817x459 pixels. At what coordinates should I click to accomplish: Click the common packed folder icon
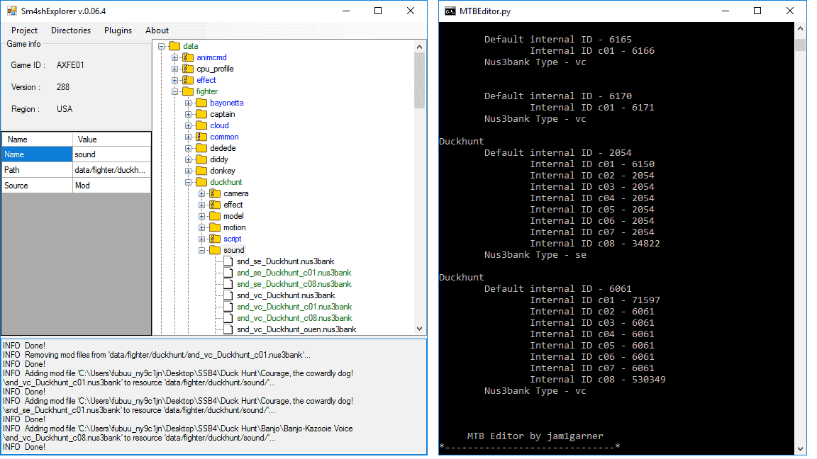point(201,137)
